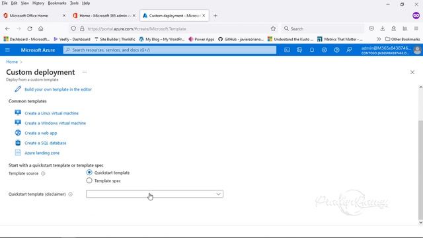Open the Bookmarks menu

pyautogui.click(x=57, y=3)
